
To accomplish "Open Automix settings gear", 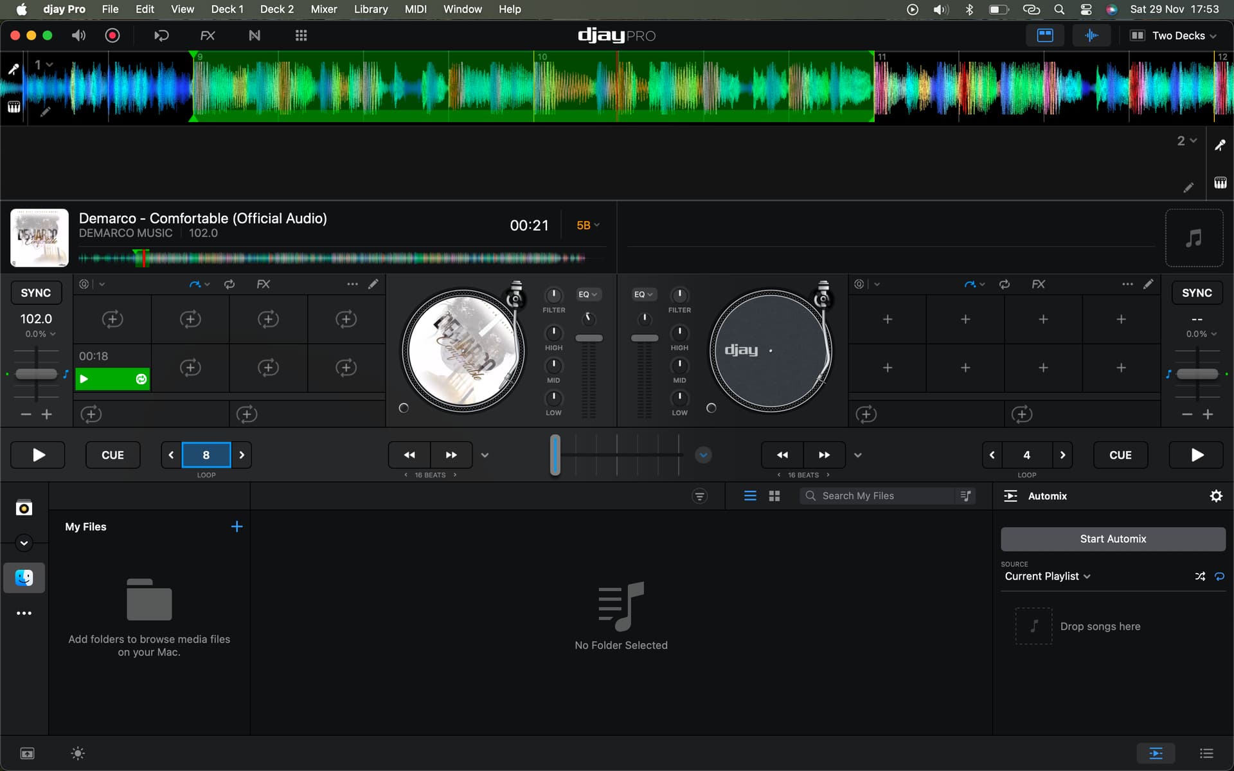I will click(x=1215, y=496).
